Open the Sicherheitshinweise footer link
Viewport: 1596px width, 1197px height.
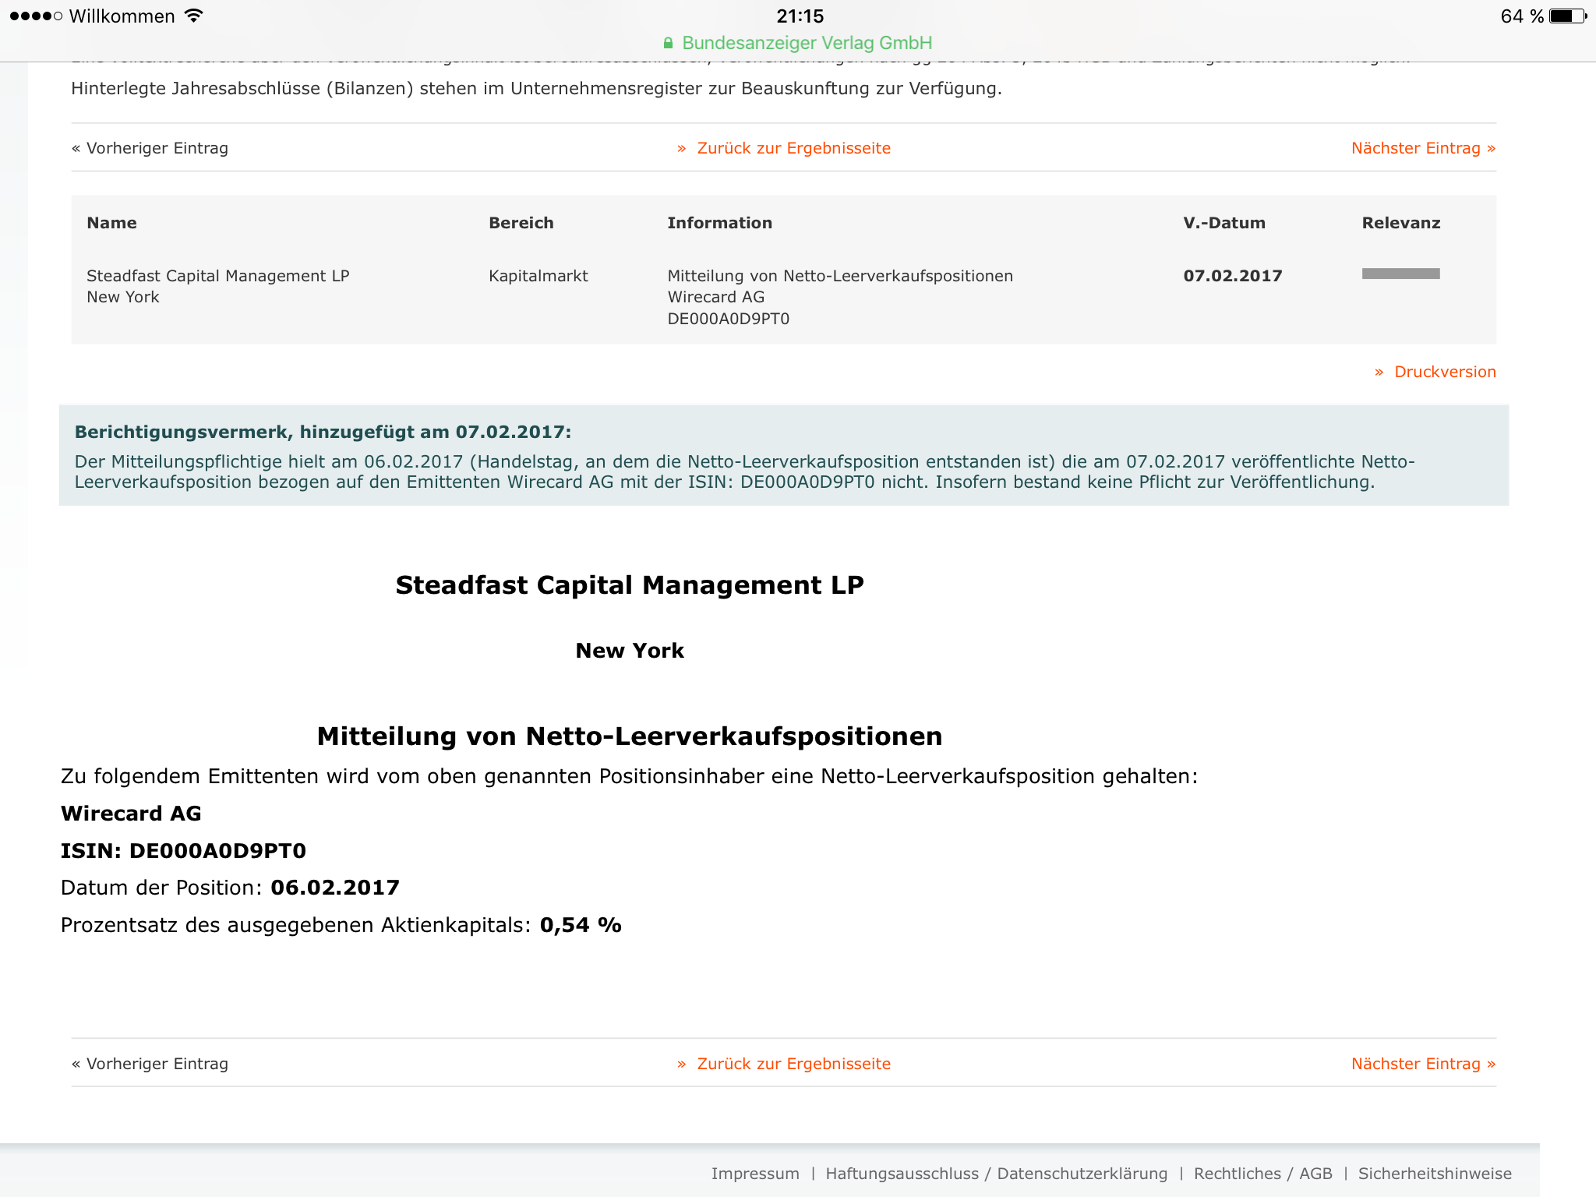[1435, 1173]
